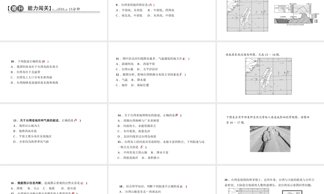324x194 pixels.
Task: Open the slide with questions 14 and 15
Action: pyautogui.click(x=162, y=134)
